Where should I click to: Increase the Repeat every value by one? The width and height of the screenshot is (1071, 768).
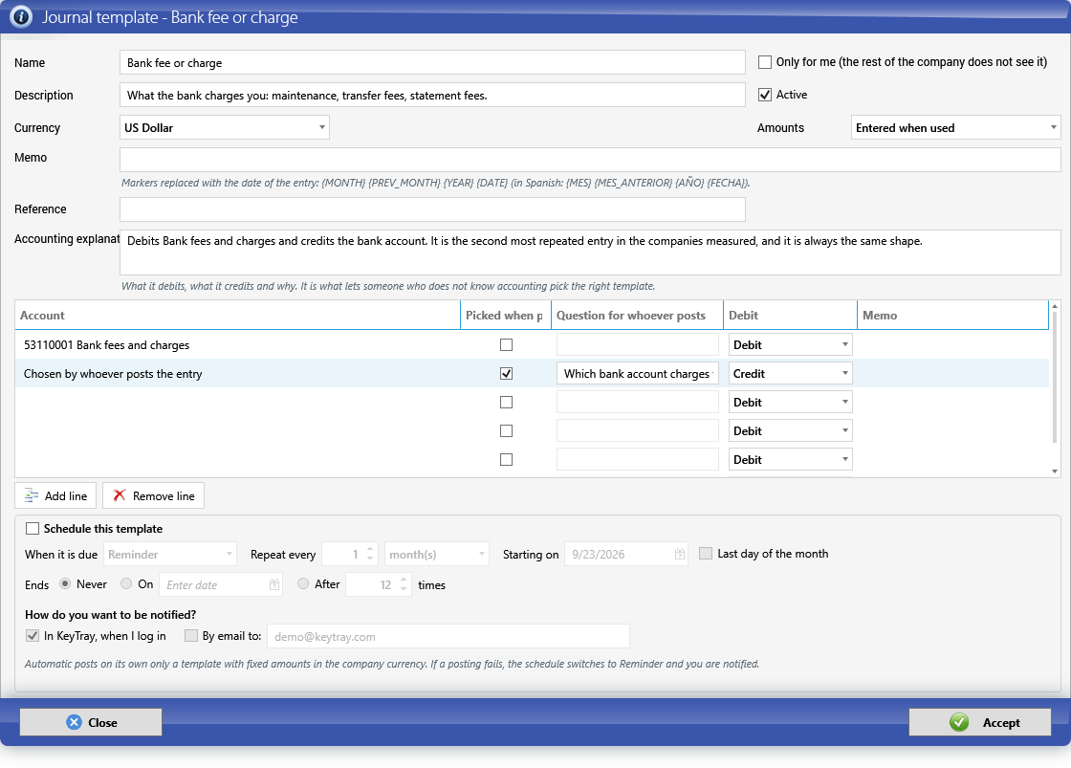pos(370,549)
